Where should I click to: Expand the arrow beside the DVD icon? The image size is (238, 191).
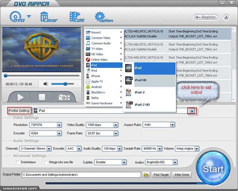[29, 16]
